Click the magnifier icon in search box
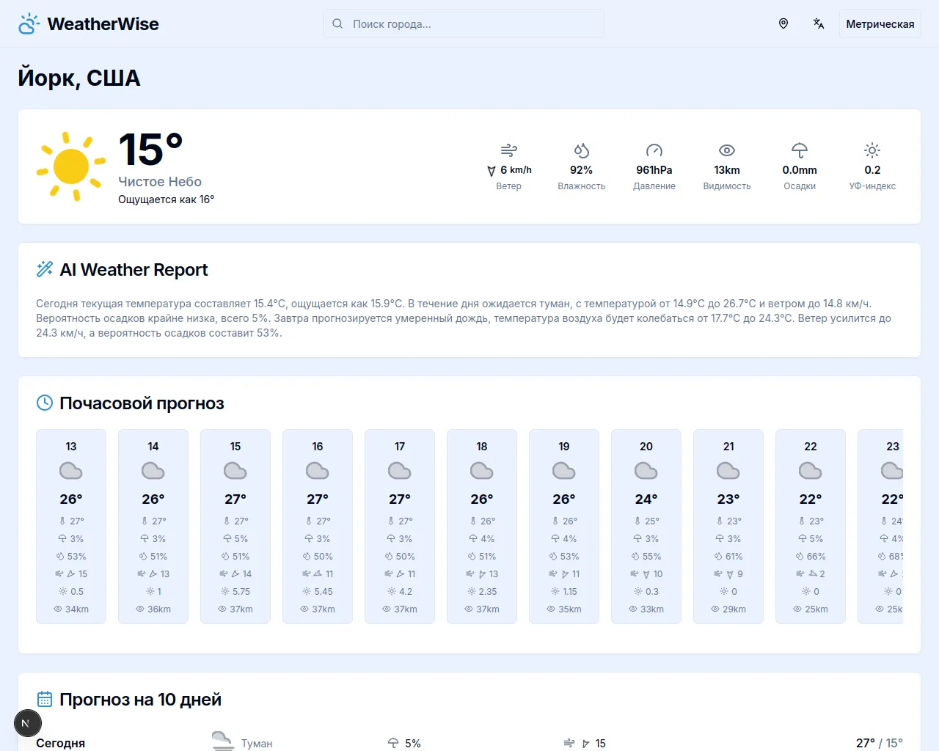 pos(337,23)
